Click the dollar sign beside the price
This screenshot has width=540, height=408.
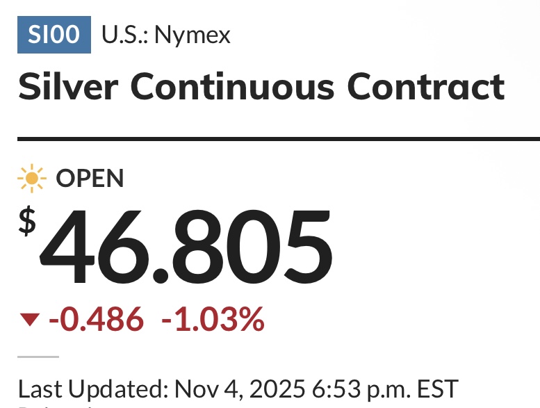pyautogui.click(x=27, y=222)
